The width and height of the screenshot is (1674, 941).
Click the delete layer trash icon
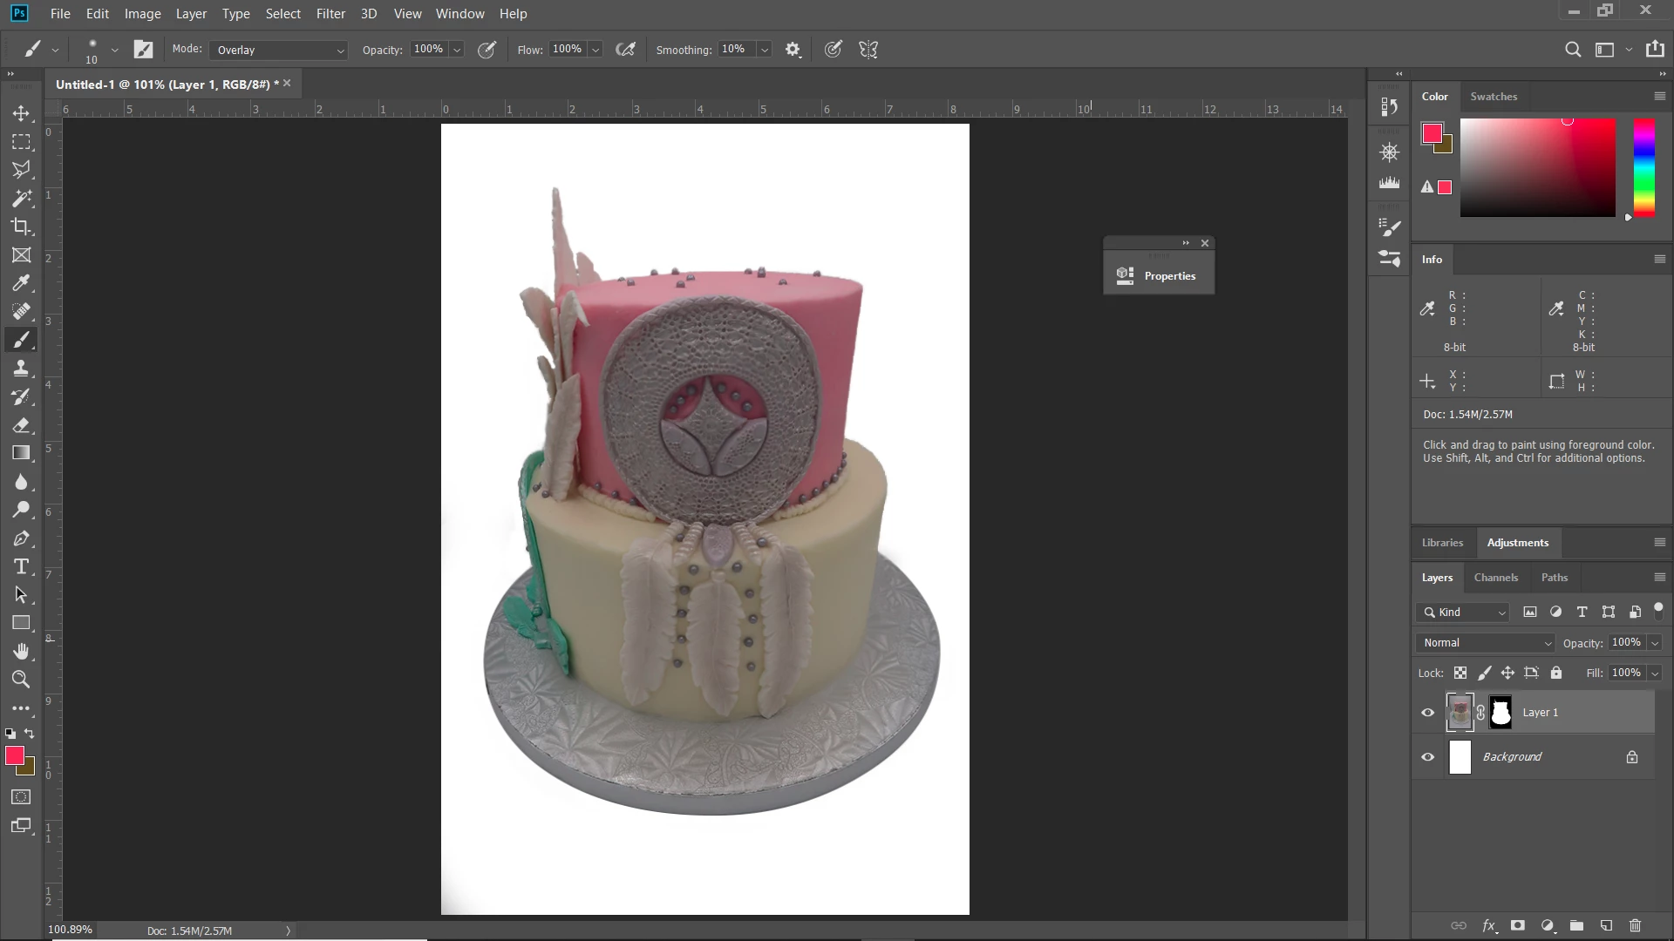tap(1635, 925)
